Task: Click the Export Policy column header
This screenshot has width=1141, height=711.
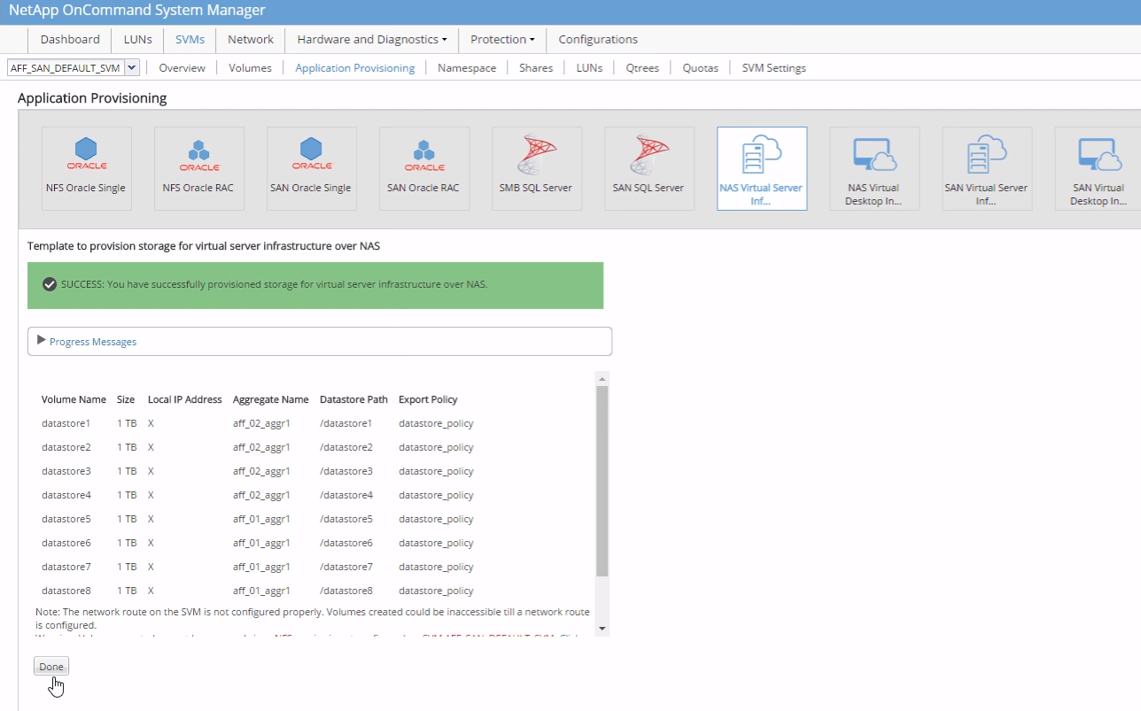Action: (428, 399)
